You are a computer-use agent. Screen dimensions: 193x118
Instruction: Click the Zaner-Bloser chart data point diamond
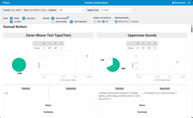click(87, 56)
